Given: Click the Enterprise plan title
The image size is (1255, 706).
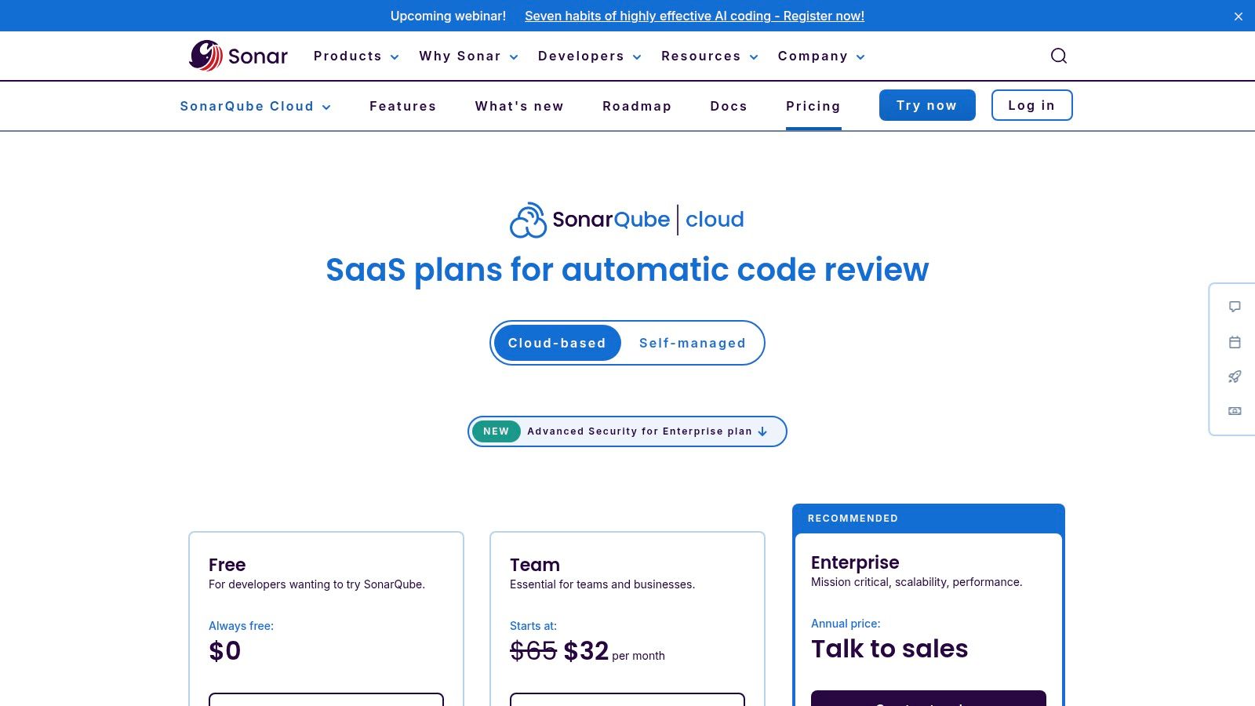Looking at the screenshot, I should point(855,562).
